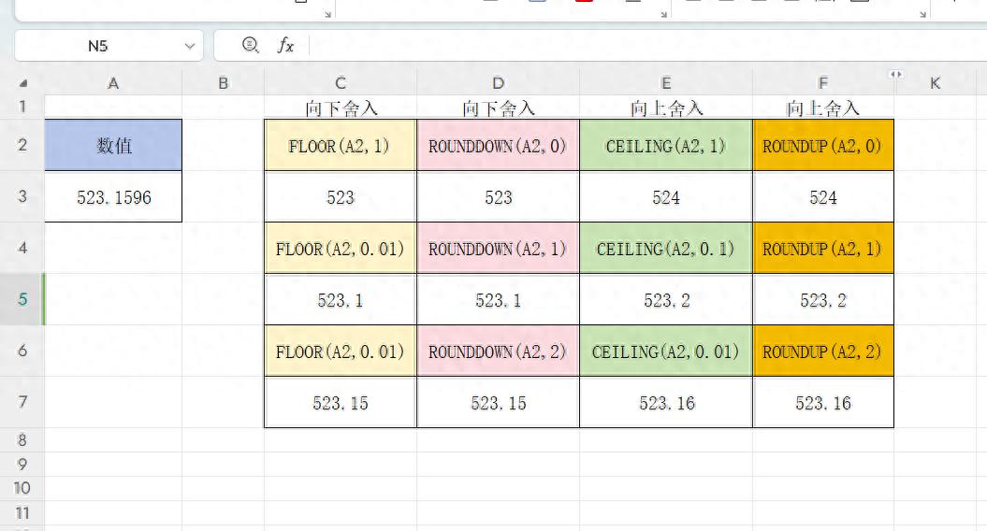
Task: Click the fx insert function icon
Action: pyautogui.click(x=285, y=45)
